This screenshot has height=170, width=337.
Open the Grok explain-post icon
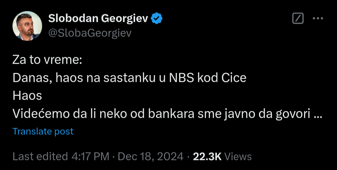click(x=298, y=19)
